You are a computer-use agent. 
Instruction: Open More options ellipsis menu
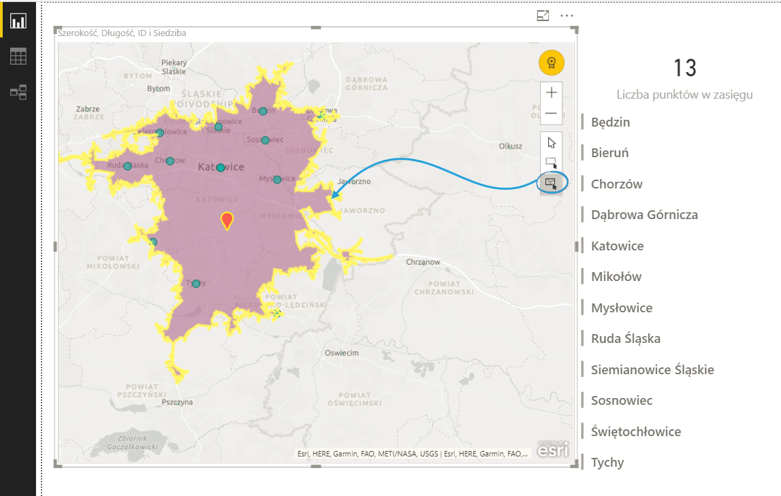567,16
